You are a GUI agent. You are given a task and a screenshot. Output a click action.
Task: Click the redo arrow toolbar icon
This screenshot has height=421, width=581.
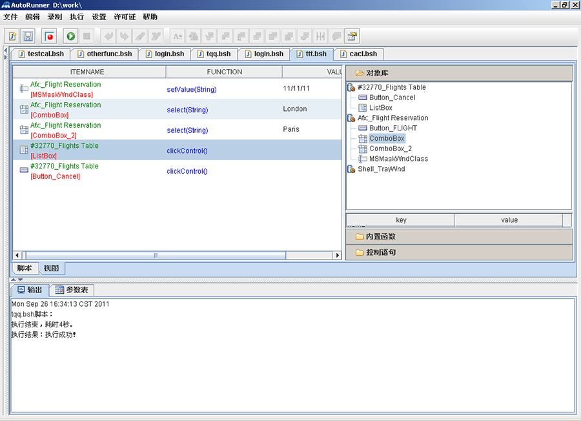click(x=123, y=36)
